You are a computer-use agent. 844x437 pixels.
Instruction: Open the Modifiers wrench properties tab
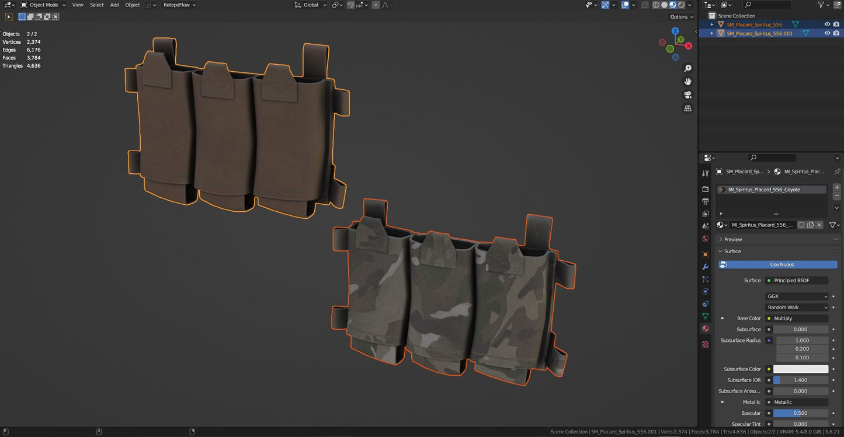(x=705, y=267)
